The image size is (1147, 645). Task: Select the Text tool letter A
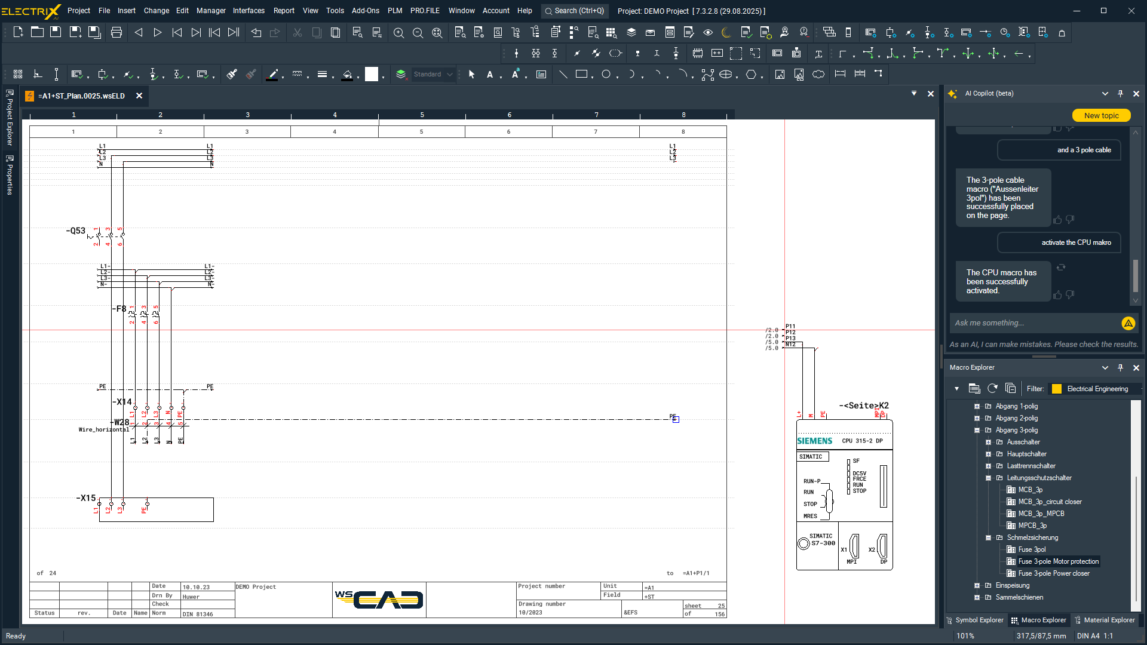coord(490,75)
